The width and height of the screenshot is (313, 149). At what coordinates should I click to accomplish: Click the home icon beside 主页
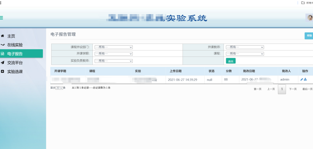pyautogui.click(x=2, y=36)
